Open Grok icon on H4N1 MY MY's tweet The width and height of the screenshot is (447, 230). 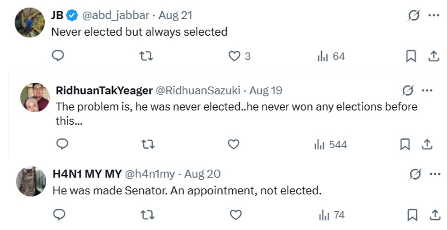coord(415,174)
